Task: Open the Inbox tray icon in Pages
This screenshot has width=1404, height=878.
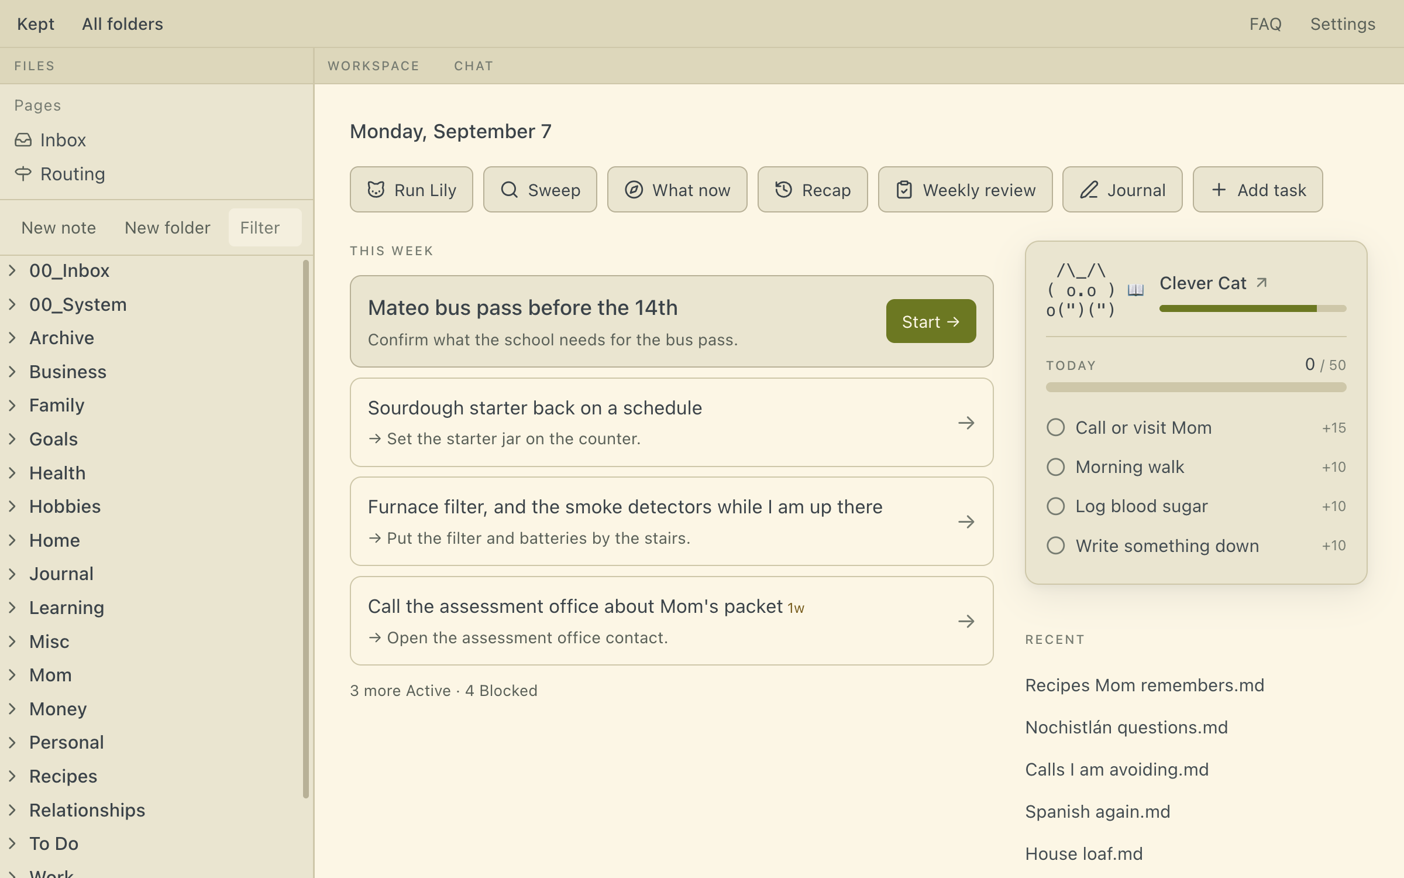Action: [x=23, y=140]
